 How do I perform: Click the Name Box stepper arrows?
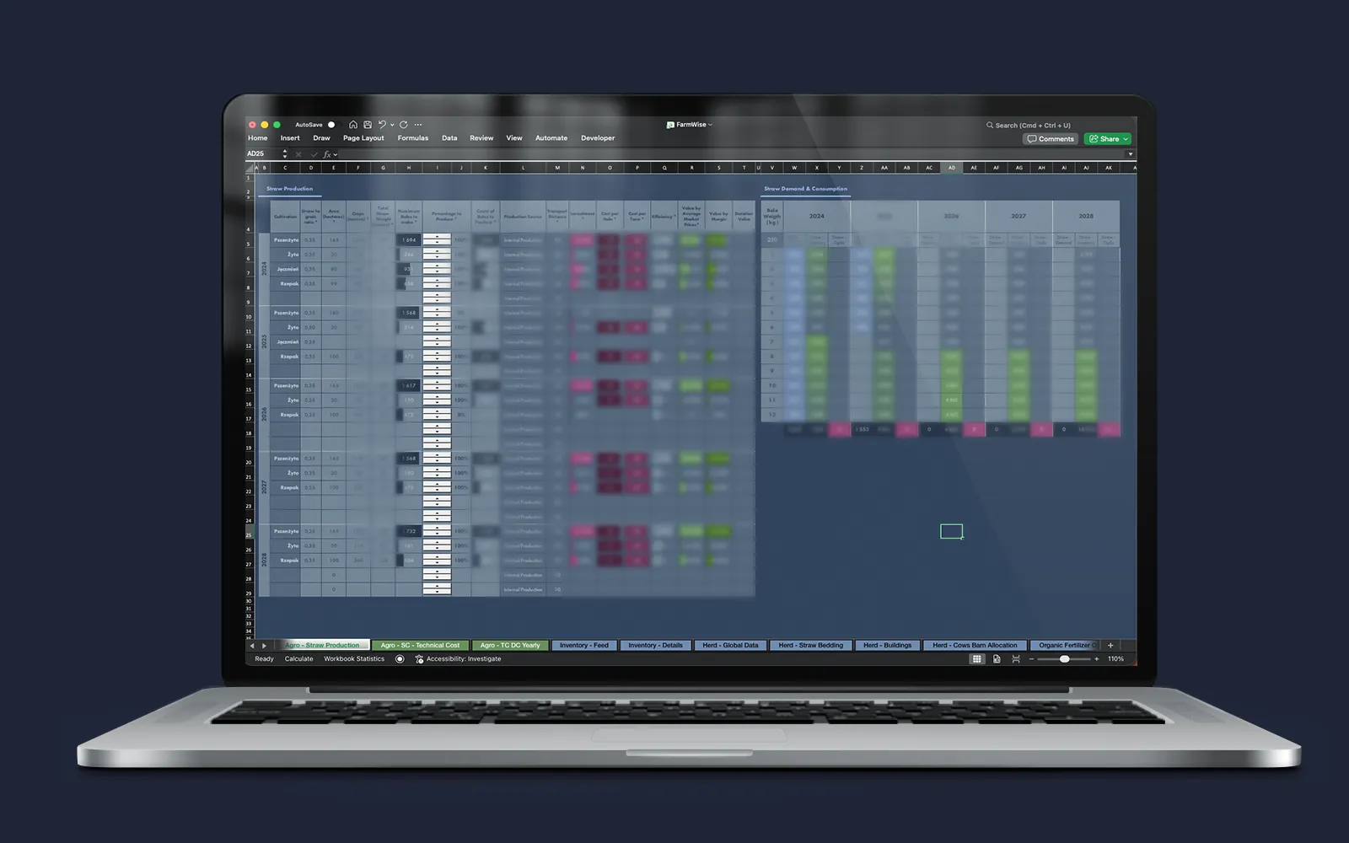click(x=285, y=154)
